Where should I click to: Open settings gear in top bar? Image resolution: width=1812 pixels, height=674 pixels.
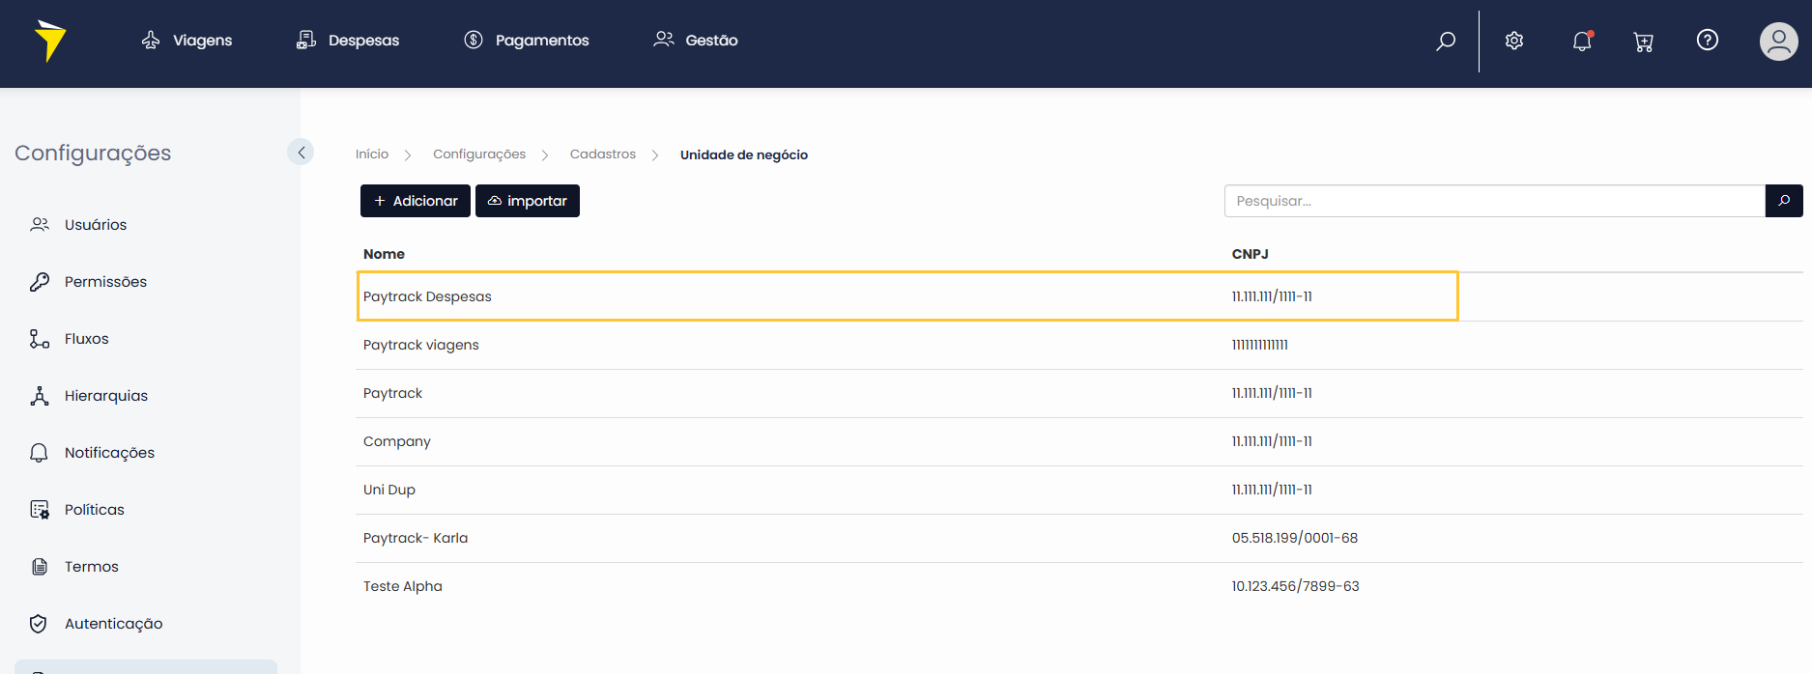(x=1514, y=41)
